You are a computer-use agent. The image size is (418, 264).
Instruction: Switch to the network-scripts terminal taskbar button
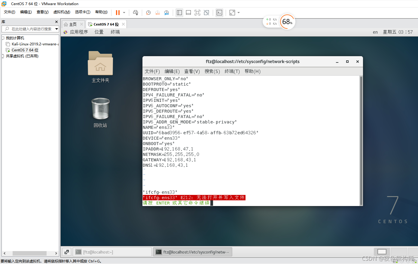tap(193, 252)
